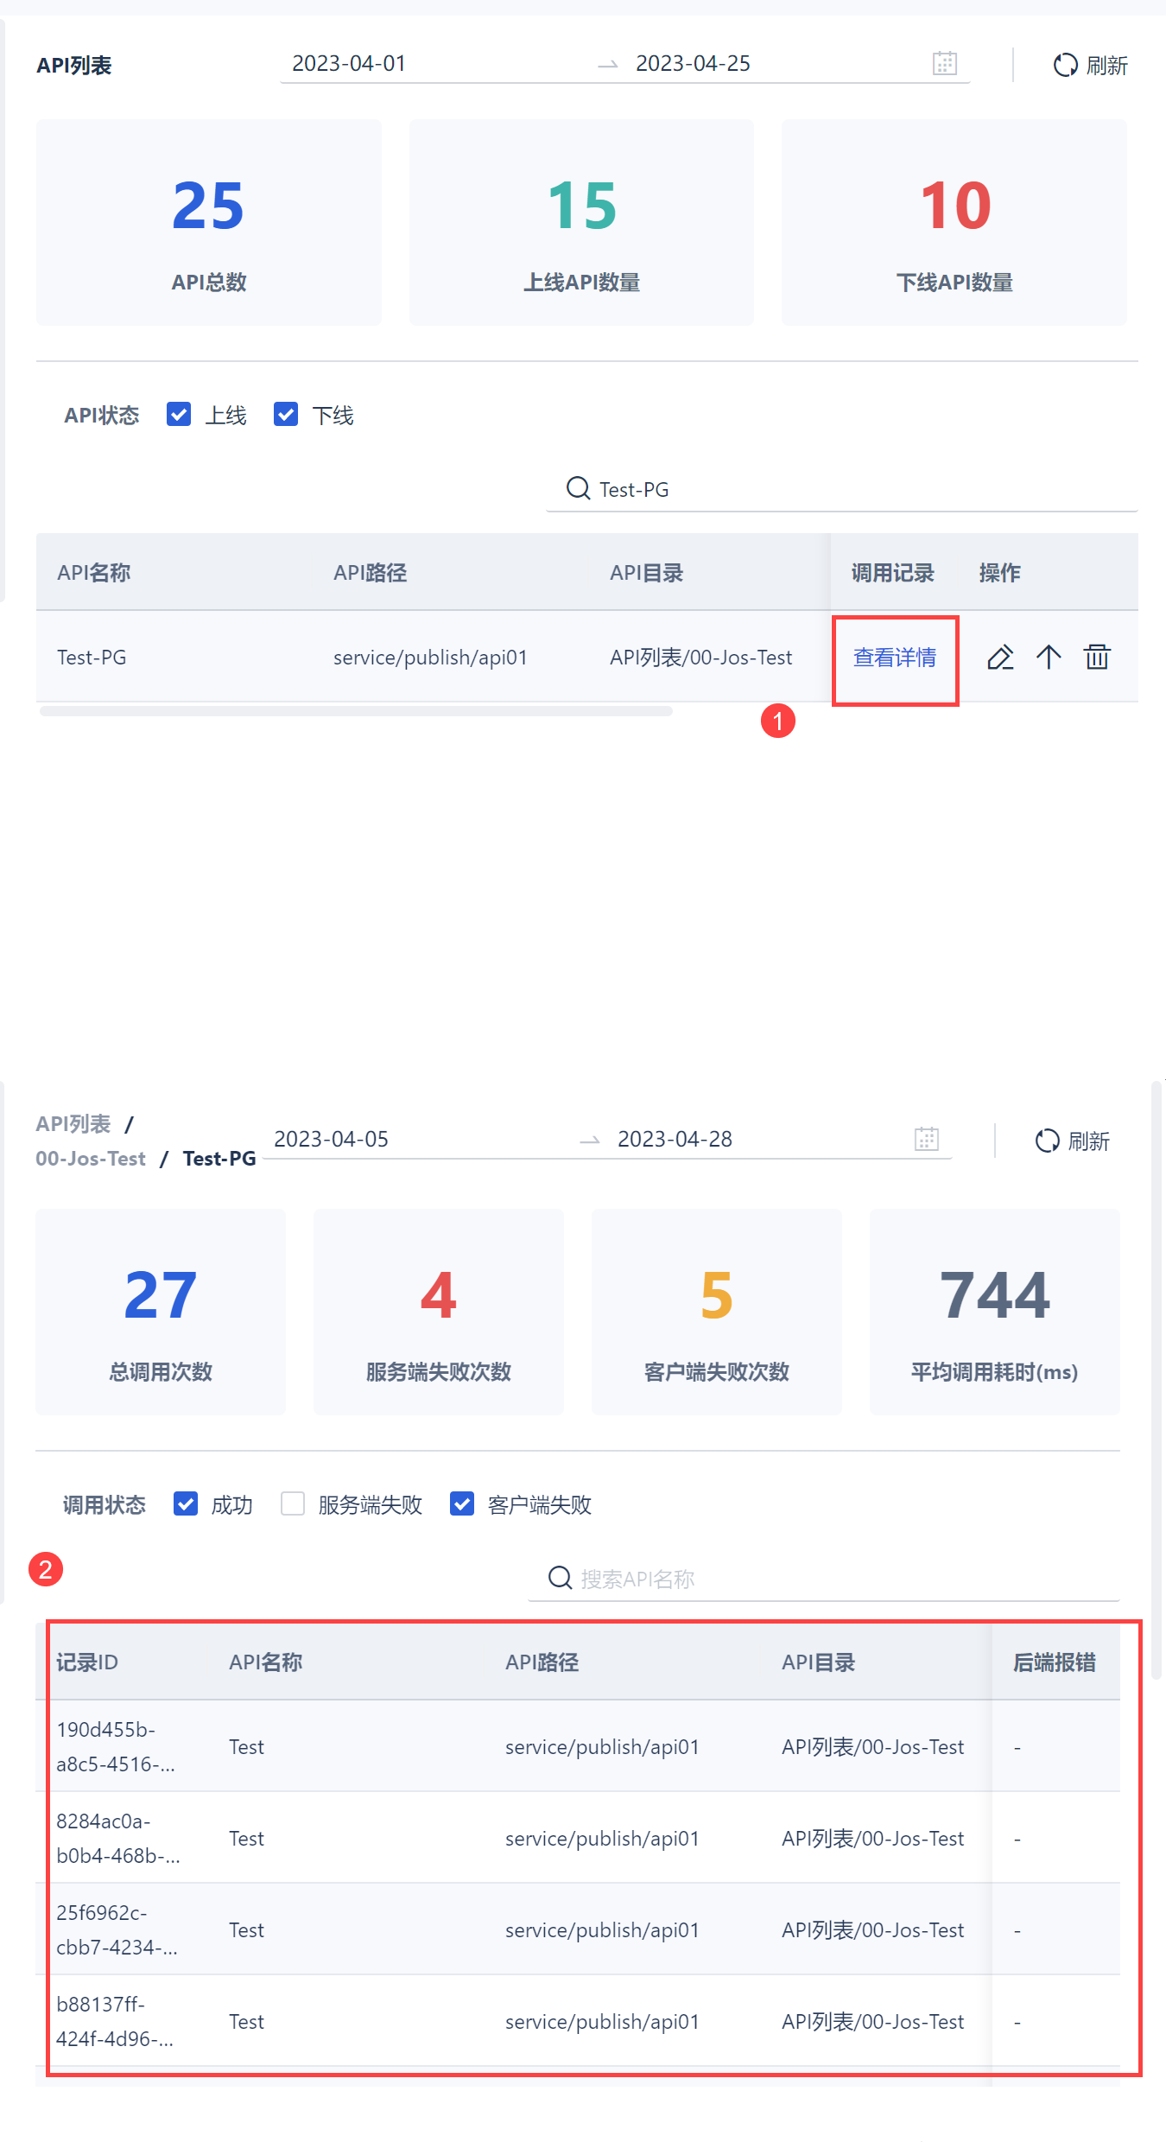Screen dimensions: 1166x2142
Task: Select record ID 25f6962c-cbb7-4234-...
Action: [117, 1930]
